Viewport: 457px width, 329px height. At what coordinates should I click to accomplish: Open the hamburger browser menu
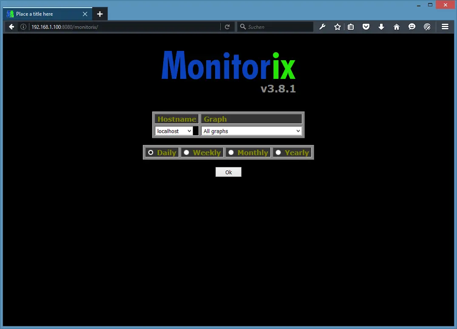pyautogui.click(x=445, y=27)
